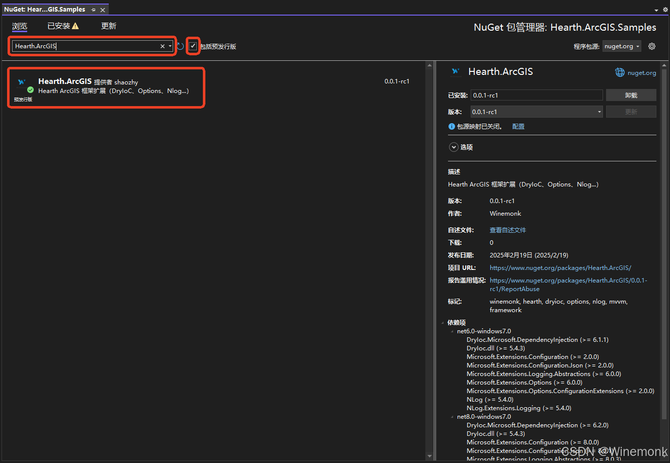Clear the search text with the X icon

coord(163,46)
